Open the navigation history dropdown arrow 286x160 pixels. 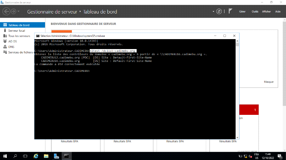click(x=19, y=11)
